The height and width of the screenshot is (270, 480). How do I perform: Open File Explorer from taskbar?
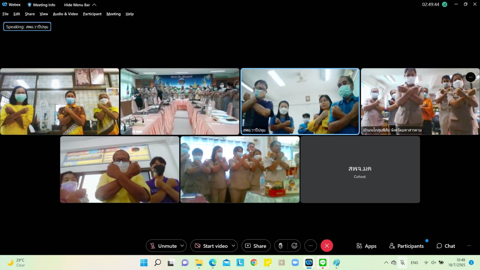tap(199, 263)
